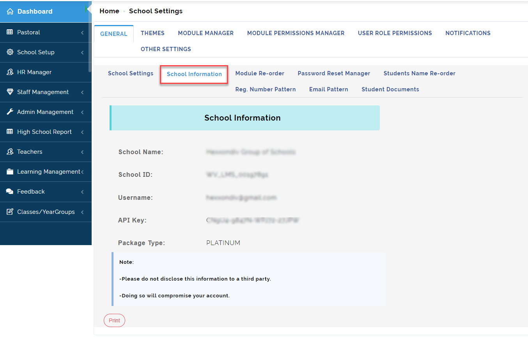Expand the High School Report chevron
The width and height of the screenshot is (528, 345).
point(82,132)
